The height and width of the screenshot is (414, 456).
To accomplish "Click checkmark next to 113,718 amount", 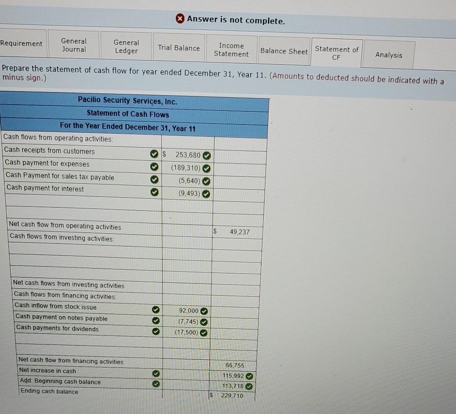I will point(249,386).
